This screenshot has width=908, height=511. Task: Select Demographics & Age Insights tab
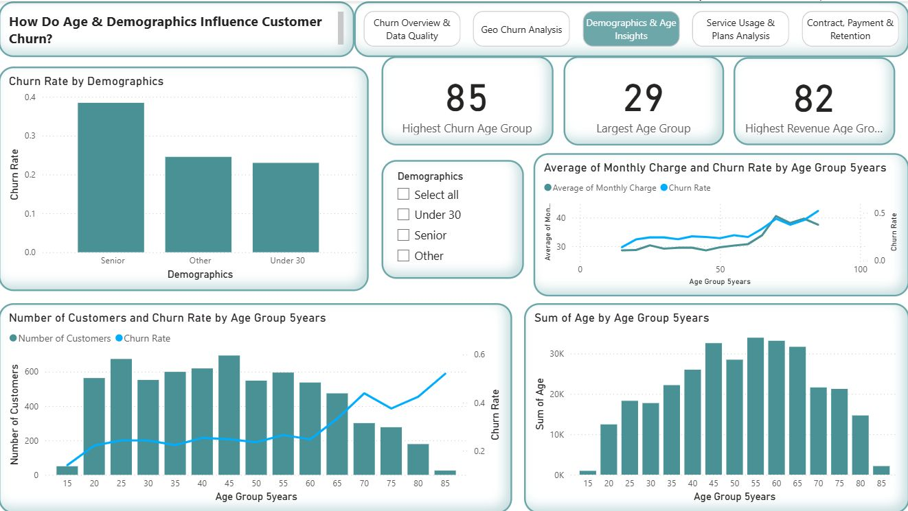tap(631, 29)
